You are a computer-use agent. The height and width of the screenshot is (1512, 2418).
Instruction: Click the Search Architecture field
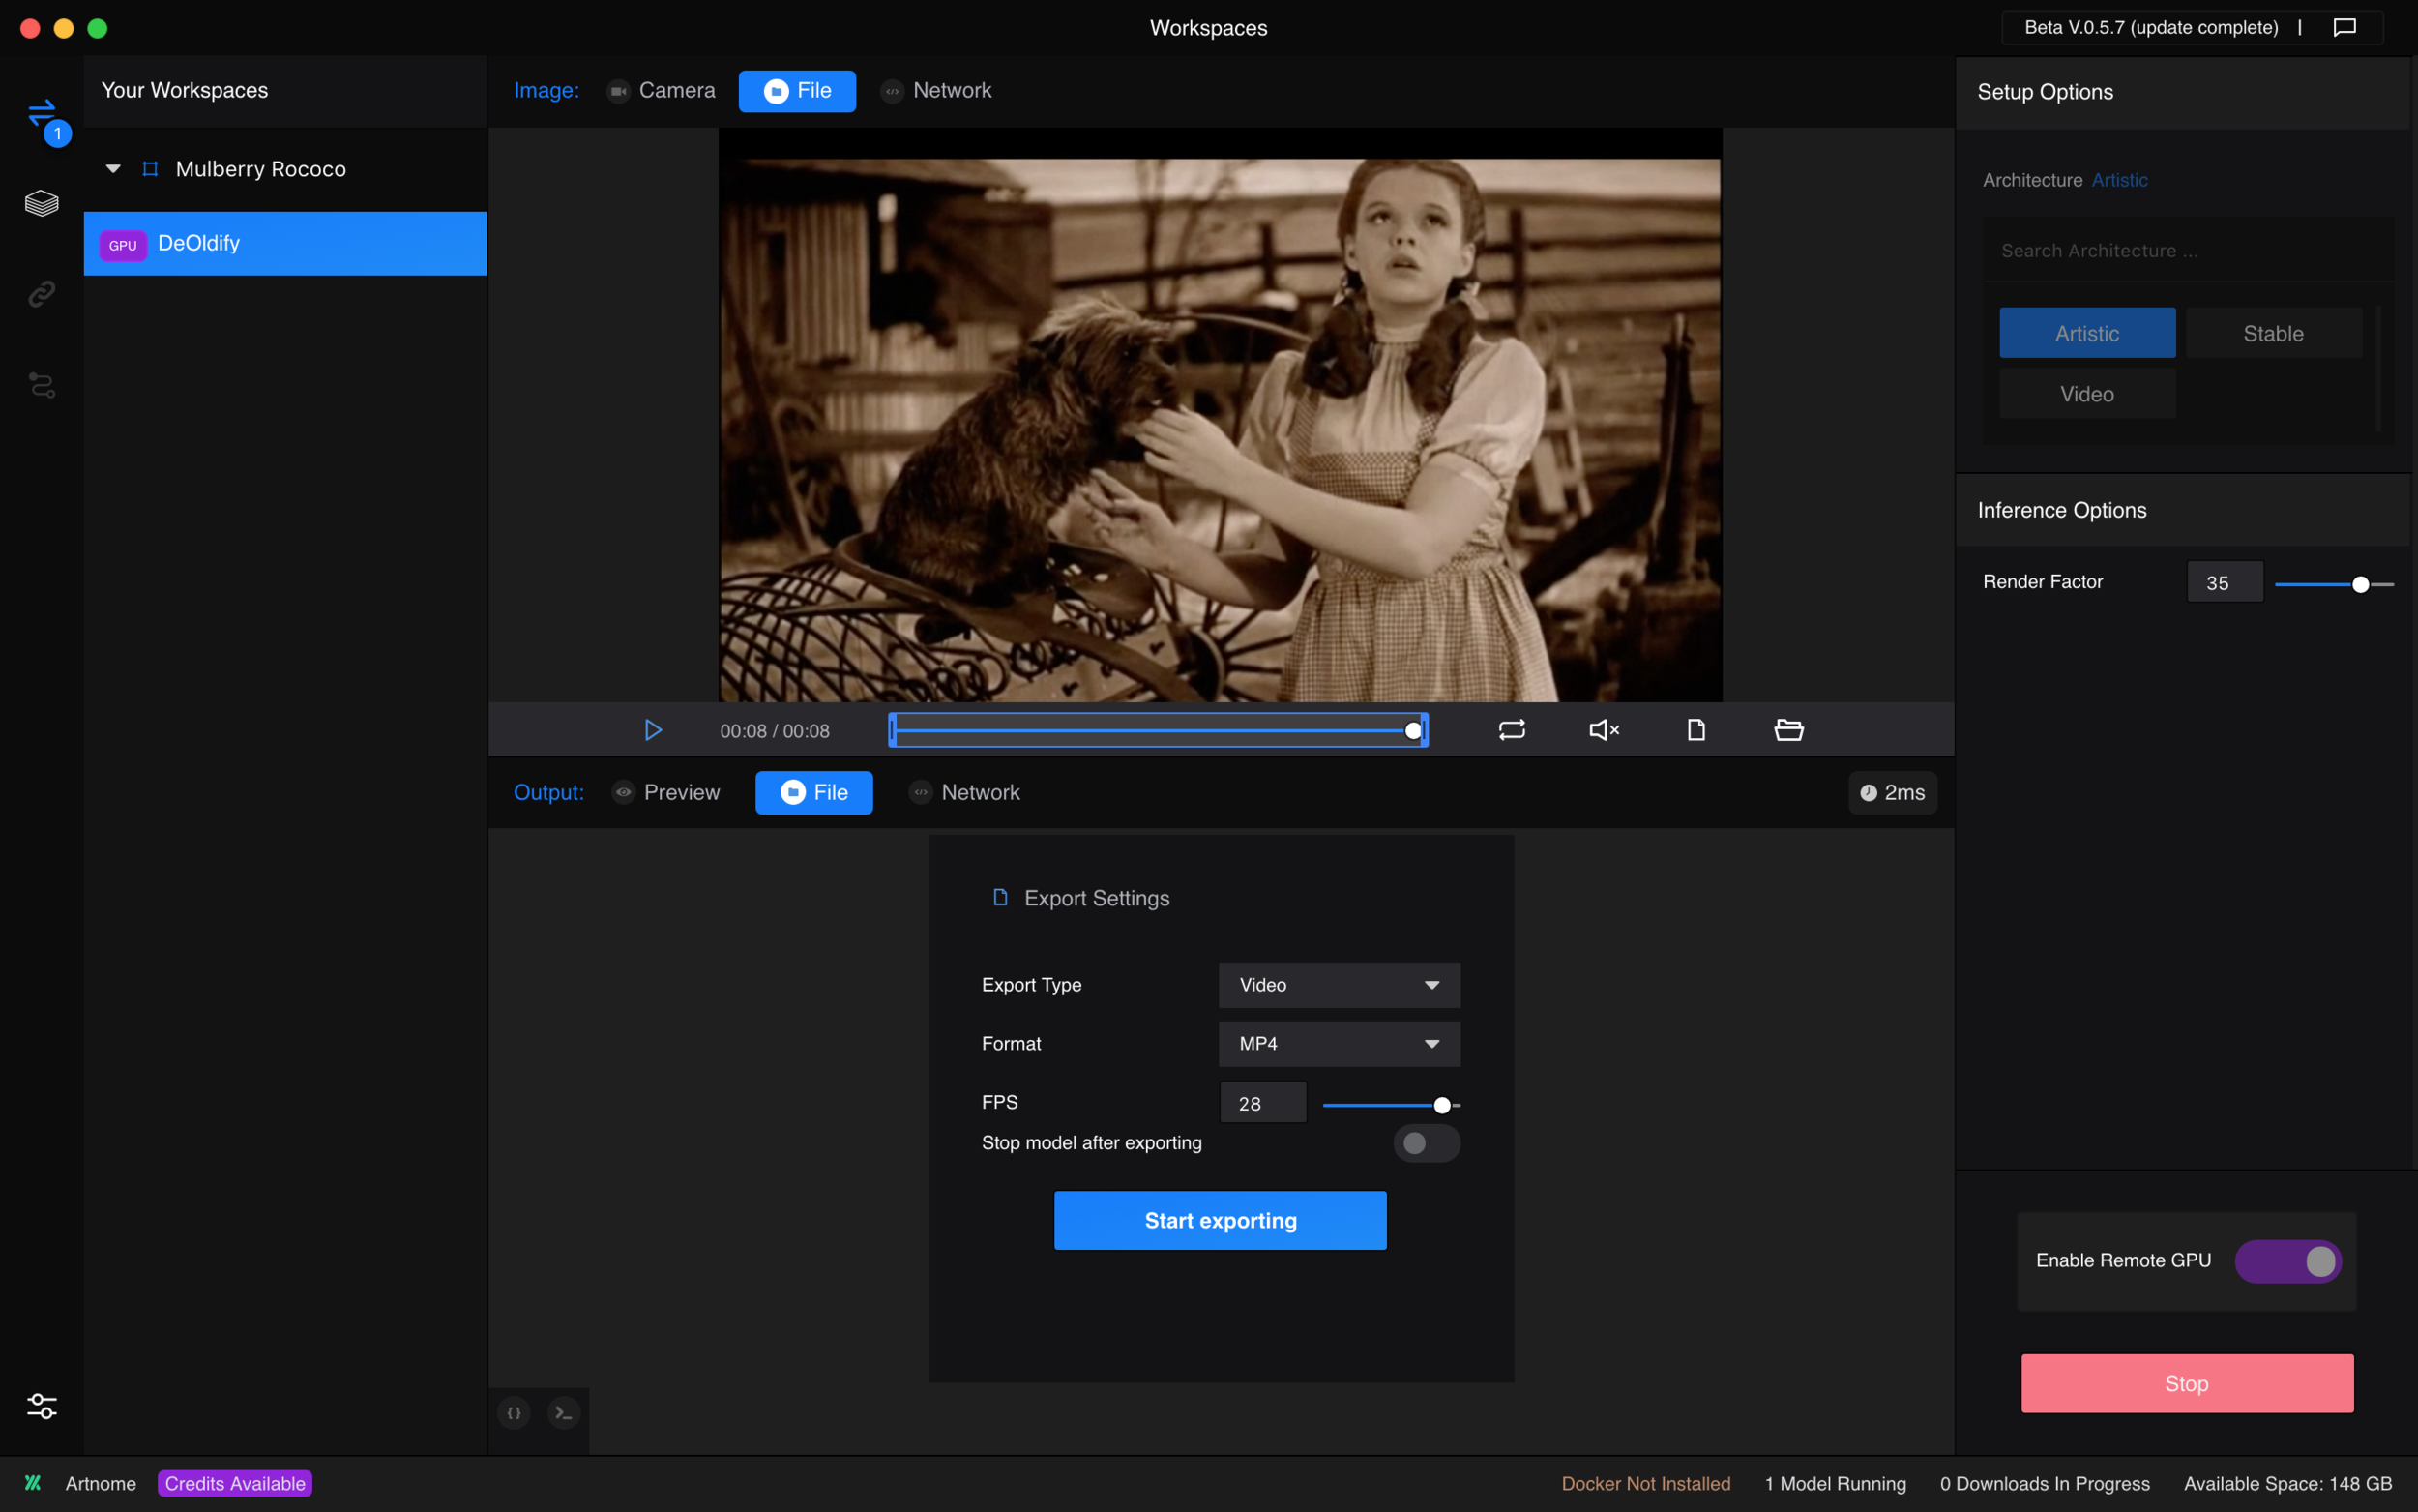click(x=2188, y=250)
